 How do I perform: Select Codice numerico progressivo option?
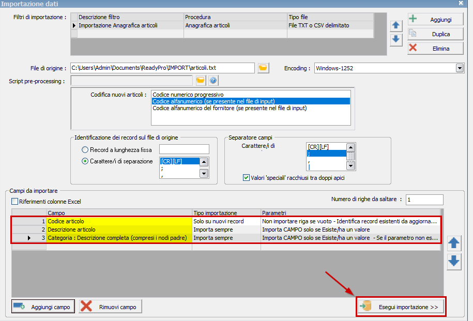(x=188, y=95)
